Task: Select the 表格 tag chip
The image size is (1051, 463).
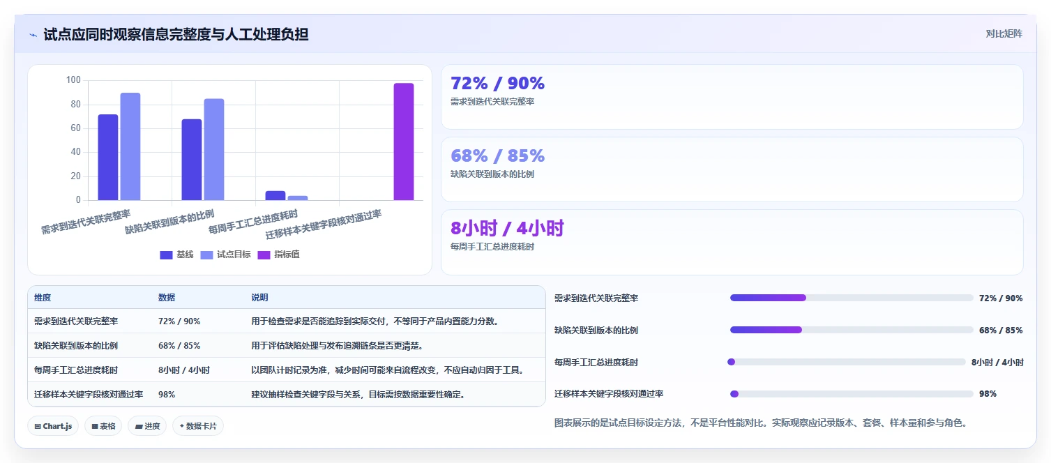Action: pyautogui.click(x=103, y=426)
